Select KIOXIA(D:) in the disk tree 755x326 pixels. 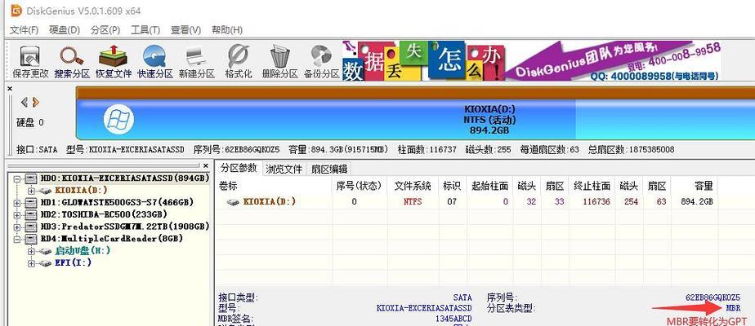click(82, 191)
